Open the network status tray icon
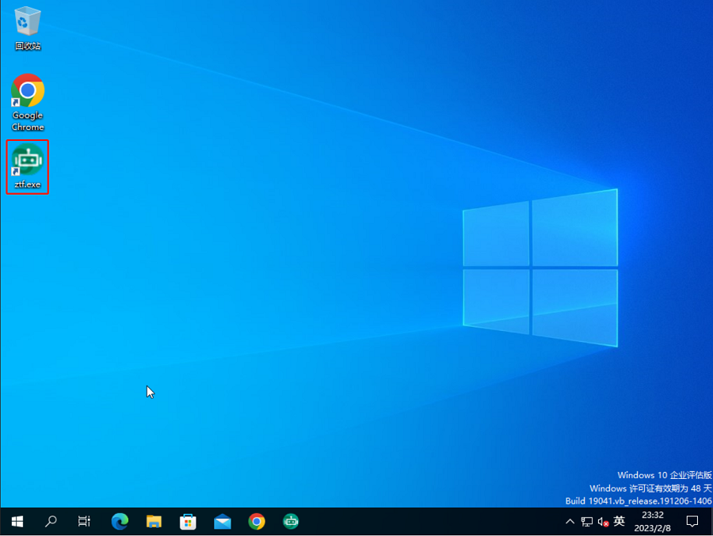The width and height of the screenshot is (713, 536). tap(587, 522)
